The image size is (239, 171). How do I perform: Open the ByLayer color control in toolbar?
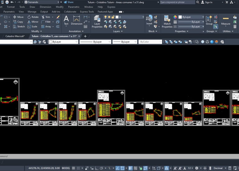[x=63, y=42]
